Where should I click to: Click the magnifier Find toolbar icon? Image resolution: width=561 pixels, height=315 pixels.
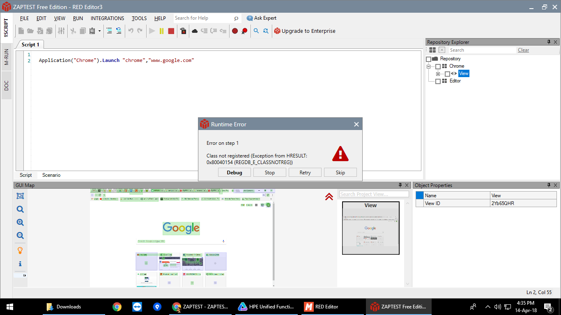point(256,31)
